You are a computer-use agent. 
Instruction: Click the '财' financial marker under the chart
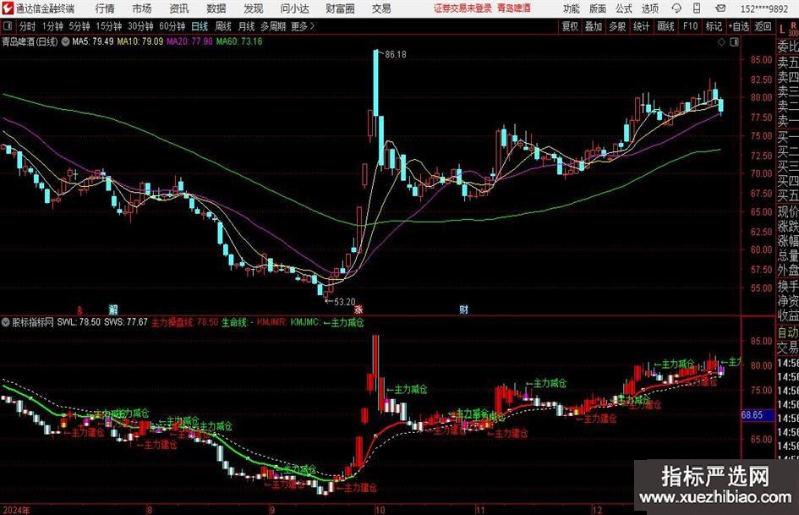pos(463,309)
